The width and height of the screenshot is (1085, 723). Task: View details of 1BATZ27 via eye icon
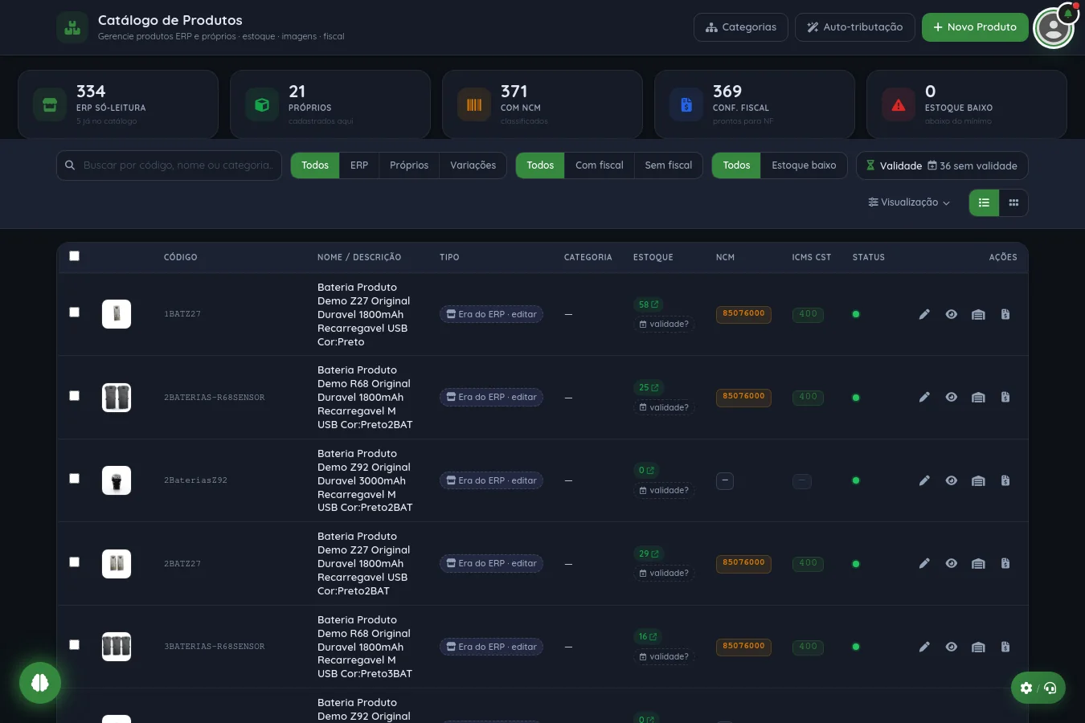click(x=952, y=314)
